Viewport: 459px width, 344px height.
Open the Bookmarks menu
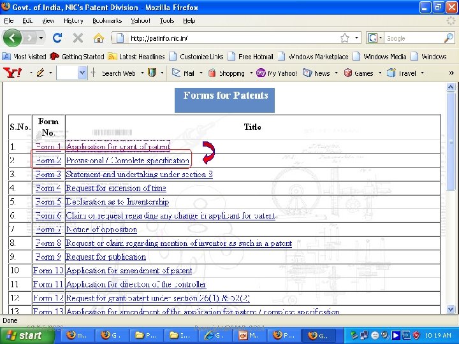pos(107,21)
